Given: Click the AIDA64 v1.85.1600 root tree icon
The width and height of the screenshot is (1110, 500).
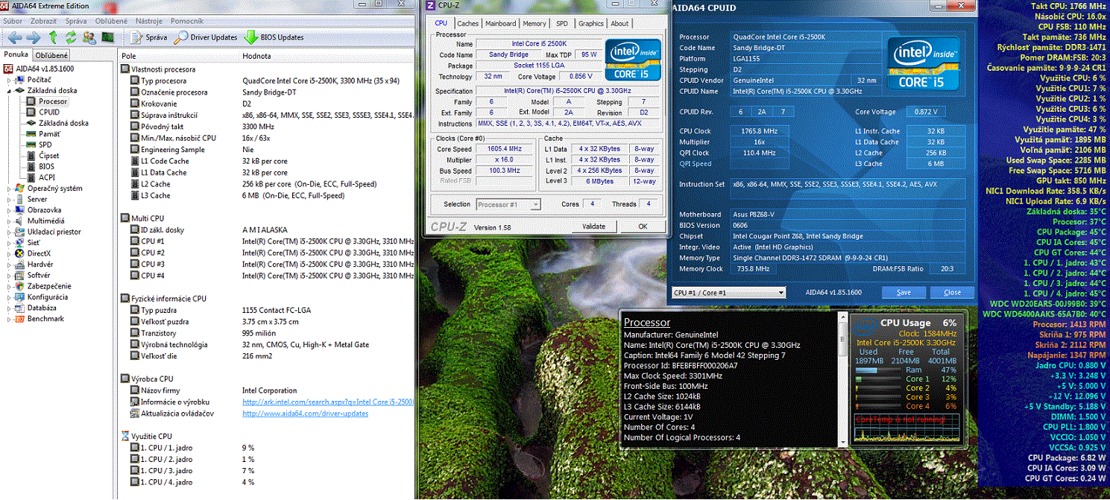Looking at the screenshot, I should [9, 69].
